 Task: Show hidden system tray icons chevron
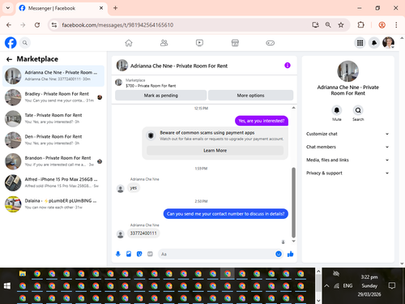coord(326,285)
